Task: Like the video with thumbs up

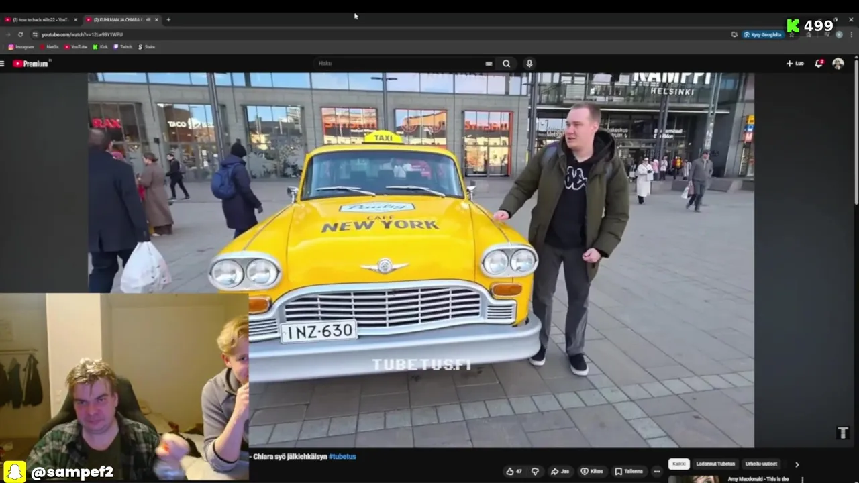Action: pyautogui.click(x=514, y=472)
